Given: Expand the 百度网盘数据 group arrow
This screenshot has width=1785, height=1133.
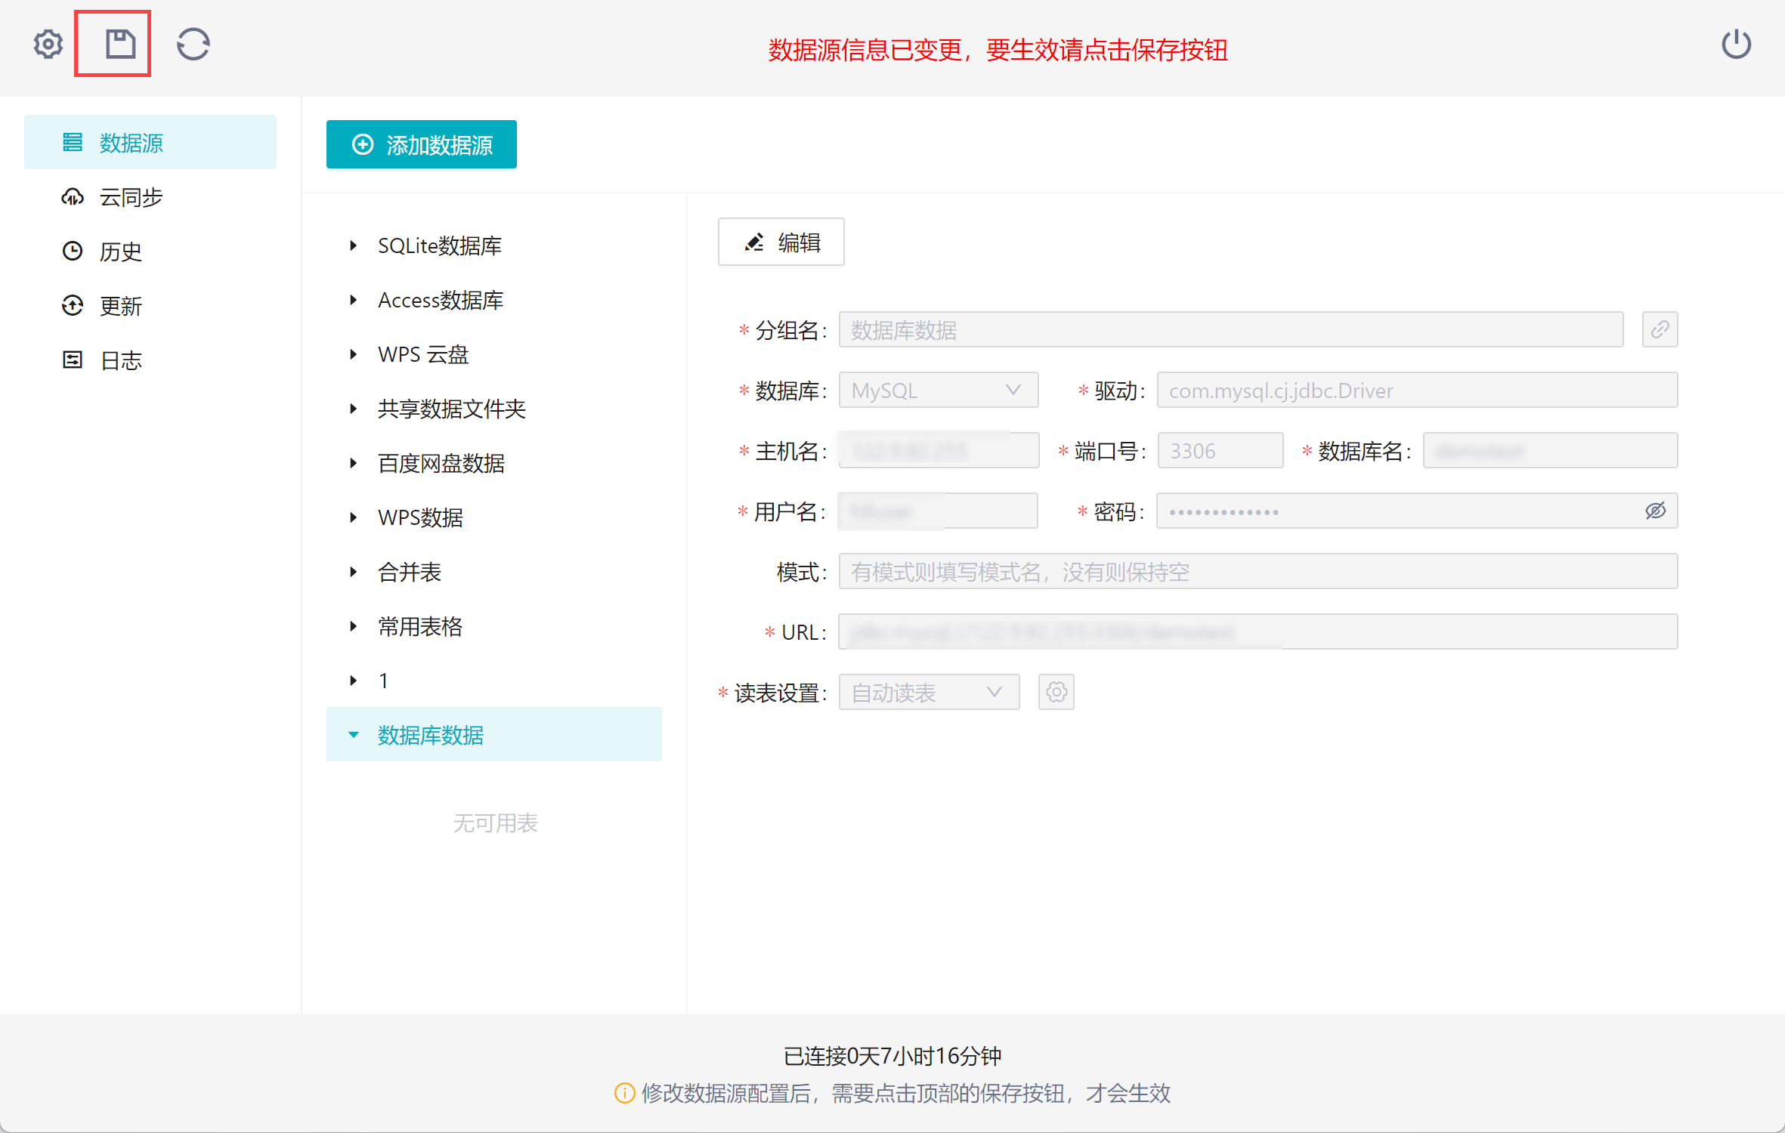Looking at the screenshot, I should click(x=353, y=463).
